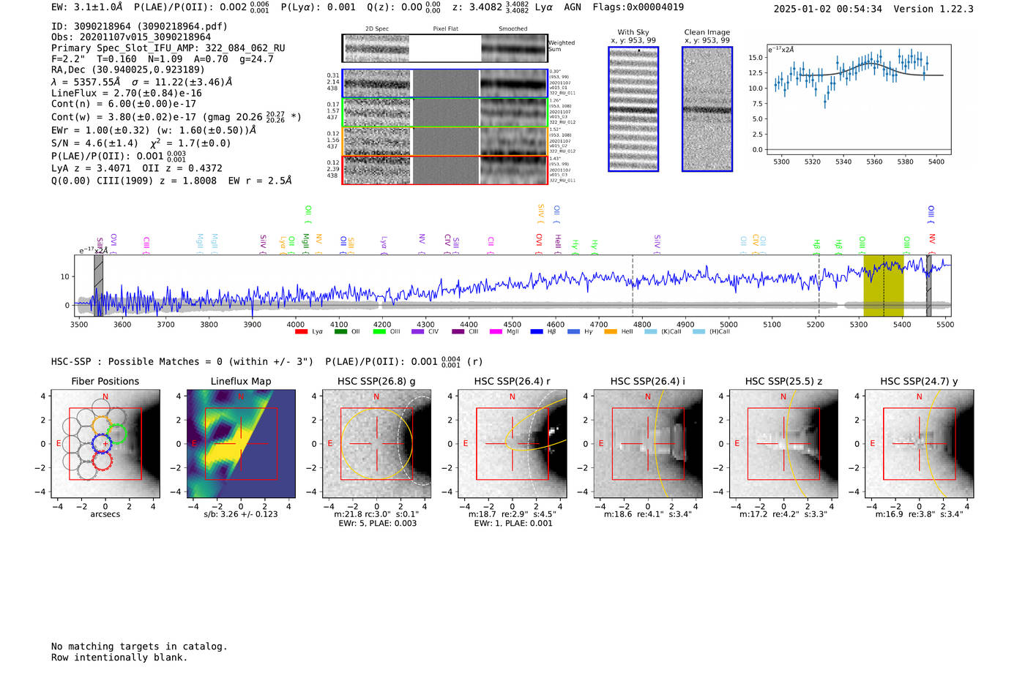Pick the lime OIII legend swatch

point(379,332)
